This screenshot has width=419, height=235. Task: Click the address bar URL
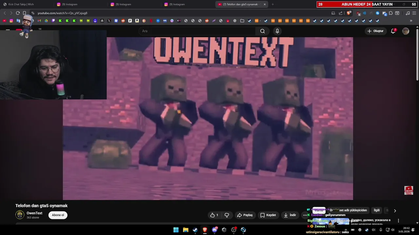tap(62, 13)
